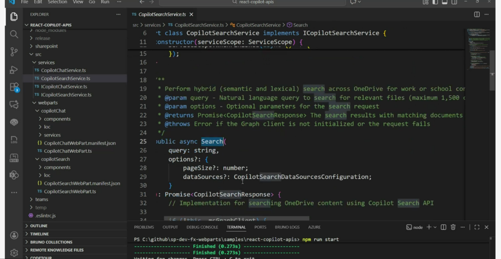Expand the teams folder
Image resolution: width=501 pixels, height=259 pixels.
coord(42,199)
